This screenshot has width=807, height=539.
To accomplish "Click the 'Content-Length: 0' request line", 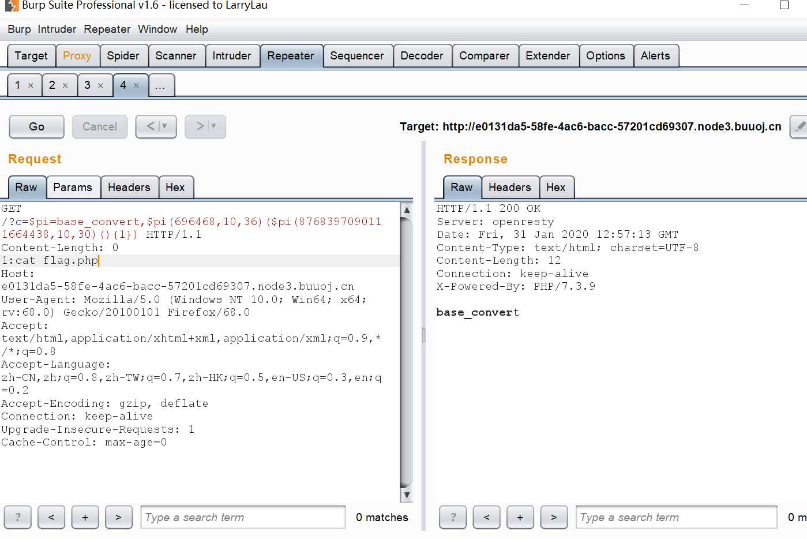I will (x=60, y=248).
